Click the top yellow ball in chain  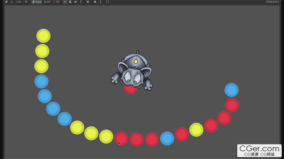tap(43, 36)
